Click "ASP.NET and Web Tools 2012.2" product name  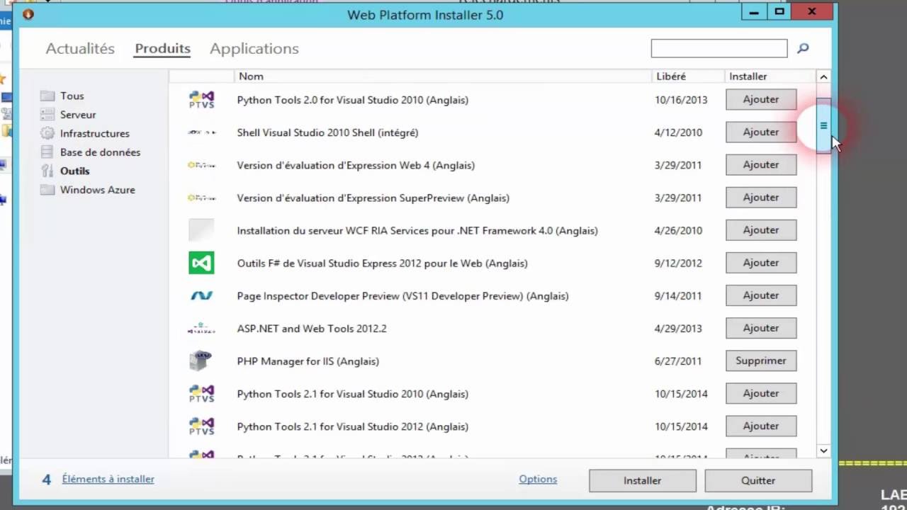(312, 329)
